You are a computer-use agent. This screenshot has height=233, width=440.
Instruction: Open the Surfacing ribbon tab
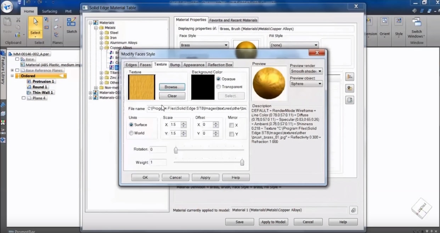(x=50, y=11)
